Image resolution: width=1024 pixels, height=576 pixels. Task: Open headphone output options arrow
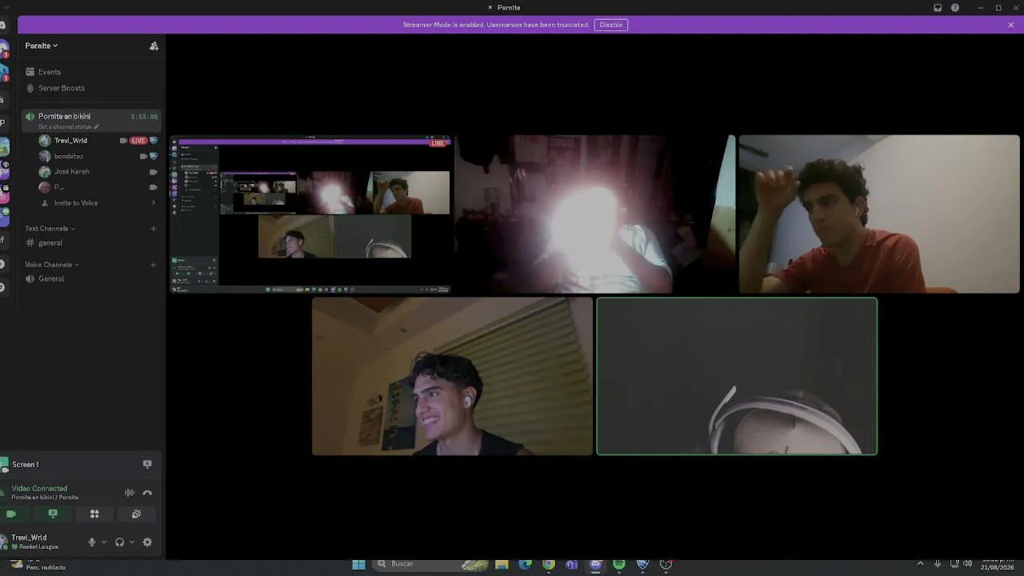(131, 542)
